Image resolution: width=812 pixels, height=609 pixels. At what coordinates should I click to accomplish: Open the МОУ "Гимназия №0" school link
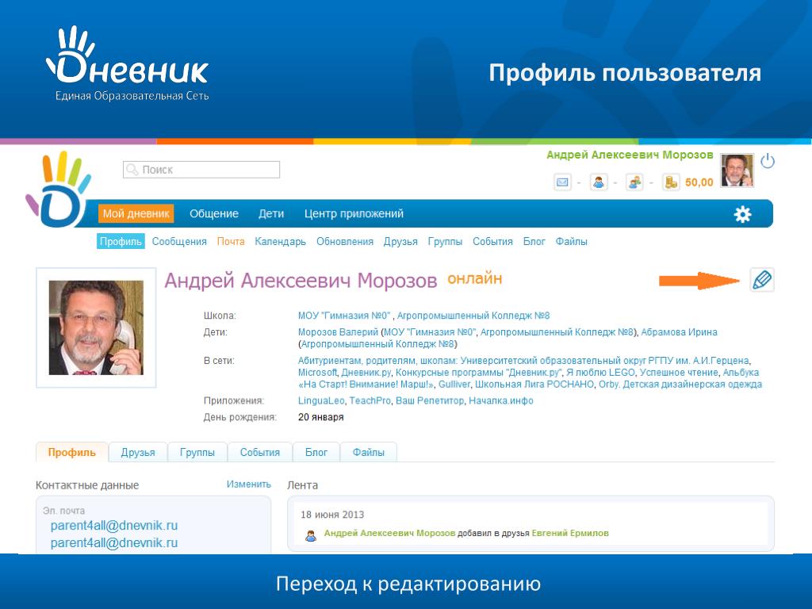[x=344, y=316]
